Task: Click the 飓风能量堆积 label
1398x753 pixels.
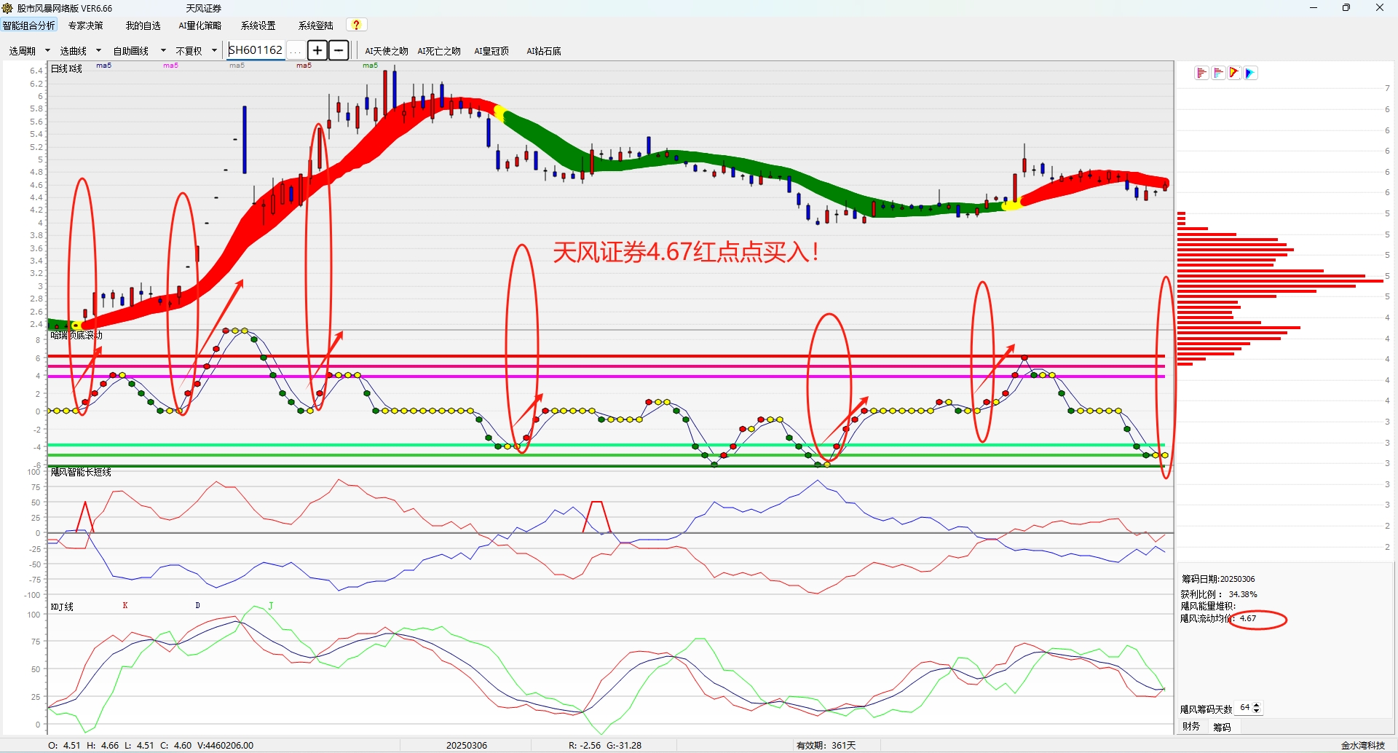Action: pyautogui.click(x=1208, y=606)
